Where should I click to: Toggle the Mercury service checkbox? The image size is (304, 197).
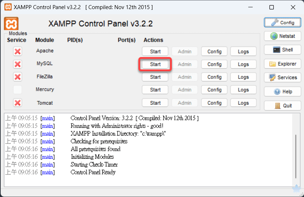pyautogui.click(x=17, y=90)
